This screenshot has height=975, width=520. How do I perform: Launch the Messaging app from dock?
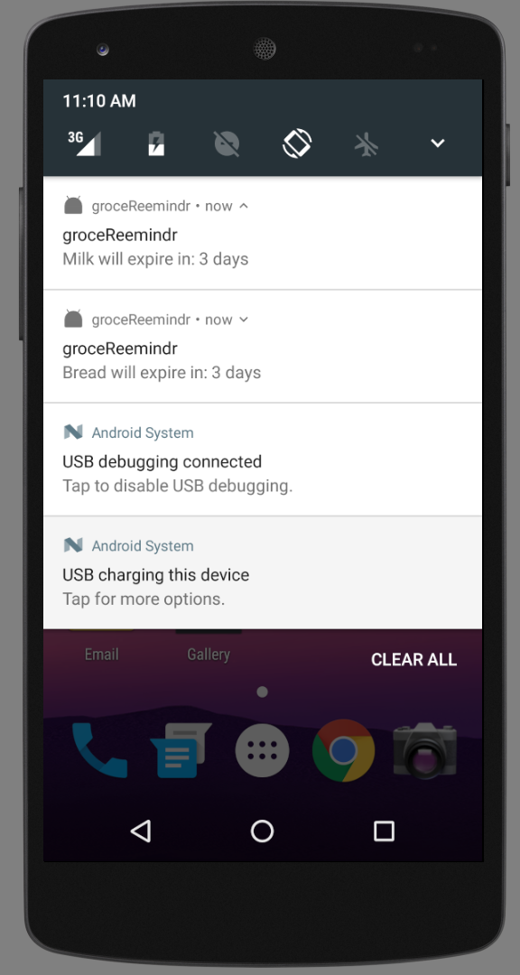point(181,750)
